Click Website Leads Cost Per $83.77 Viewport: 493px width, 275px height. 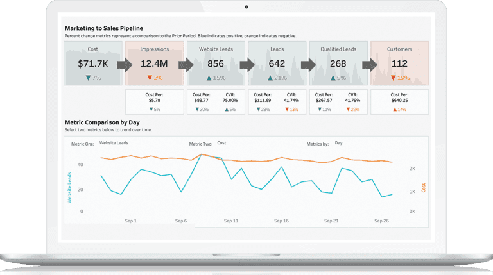point(201,101)
